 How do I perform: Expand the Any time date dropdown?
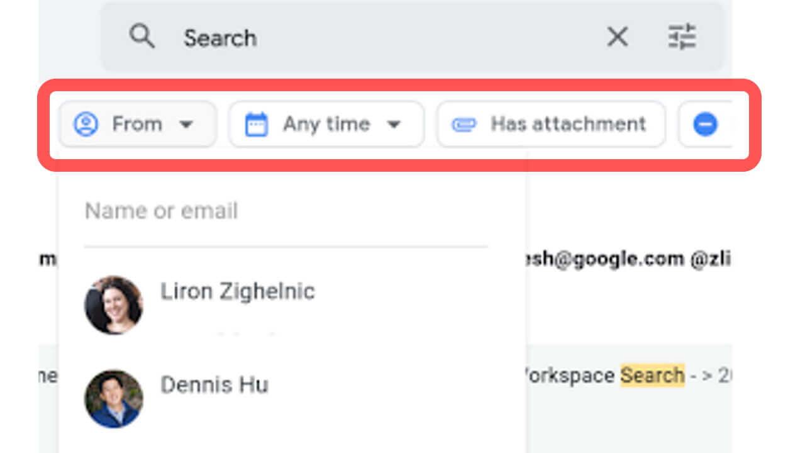(x=394, y=124)
